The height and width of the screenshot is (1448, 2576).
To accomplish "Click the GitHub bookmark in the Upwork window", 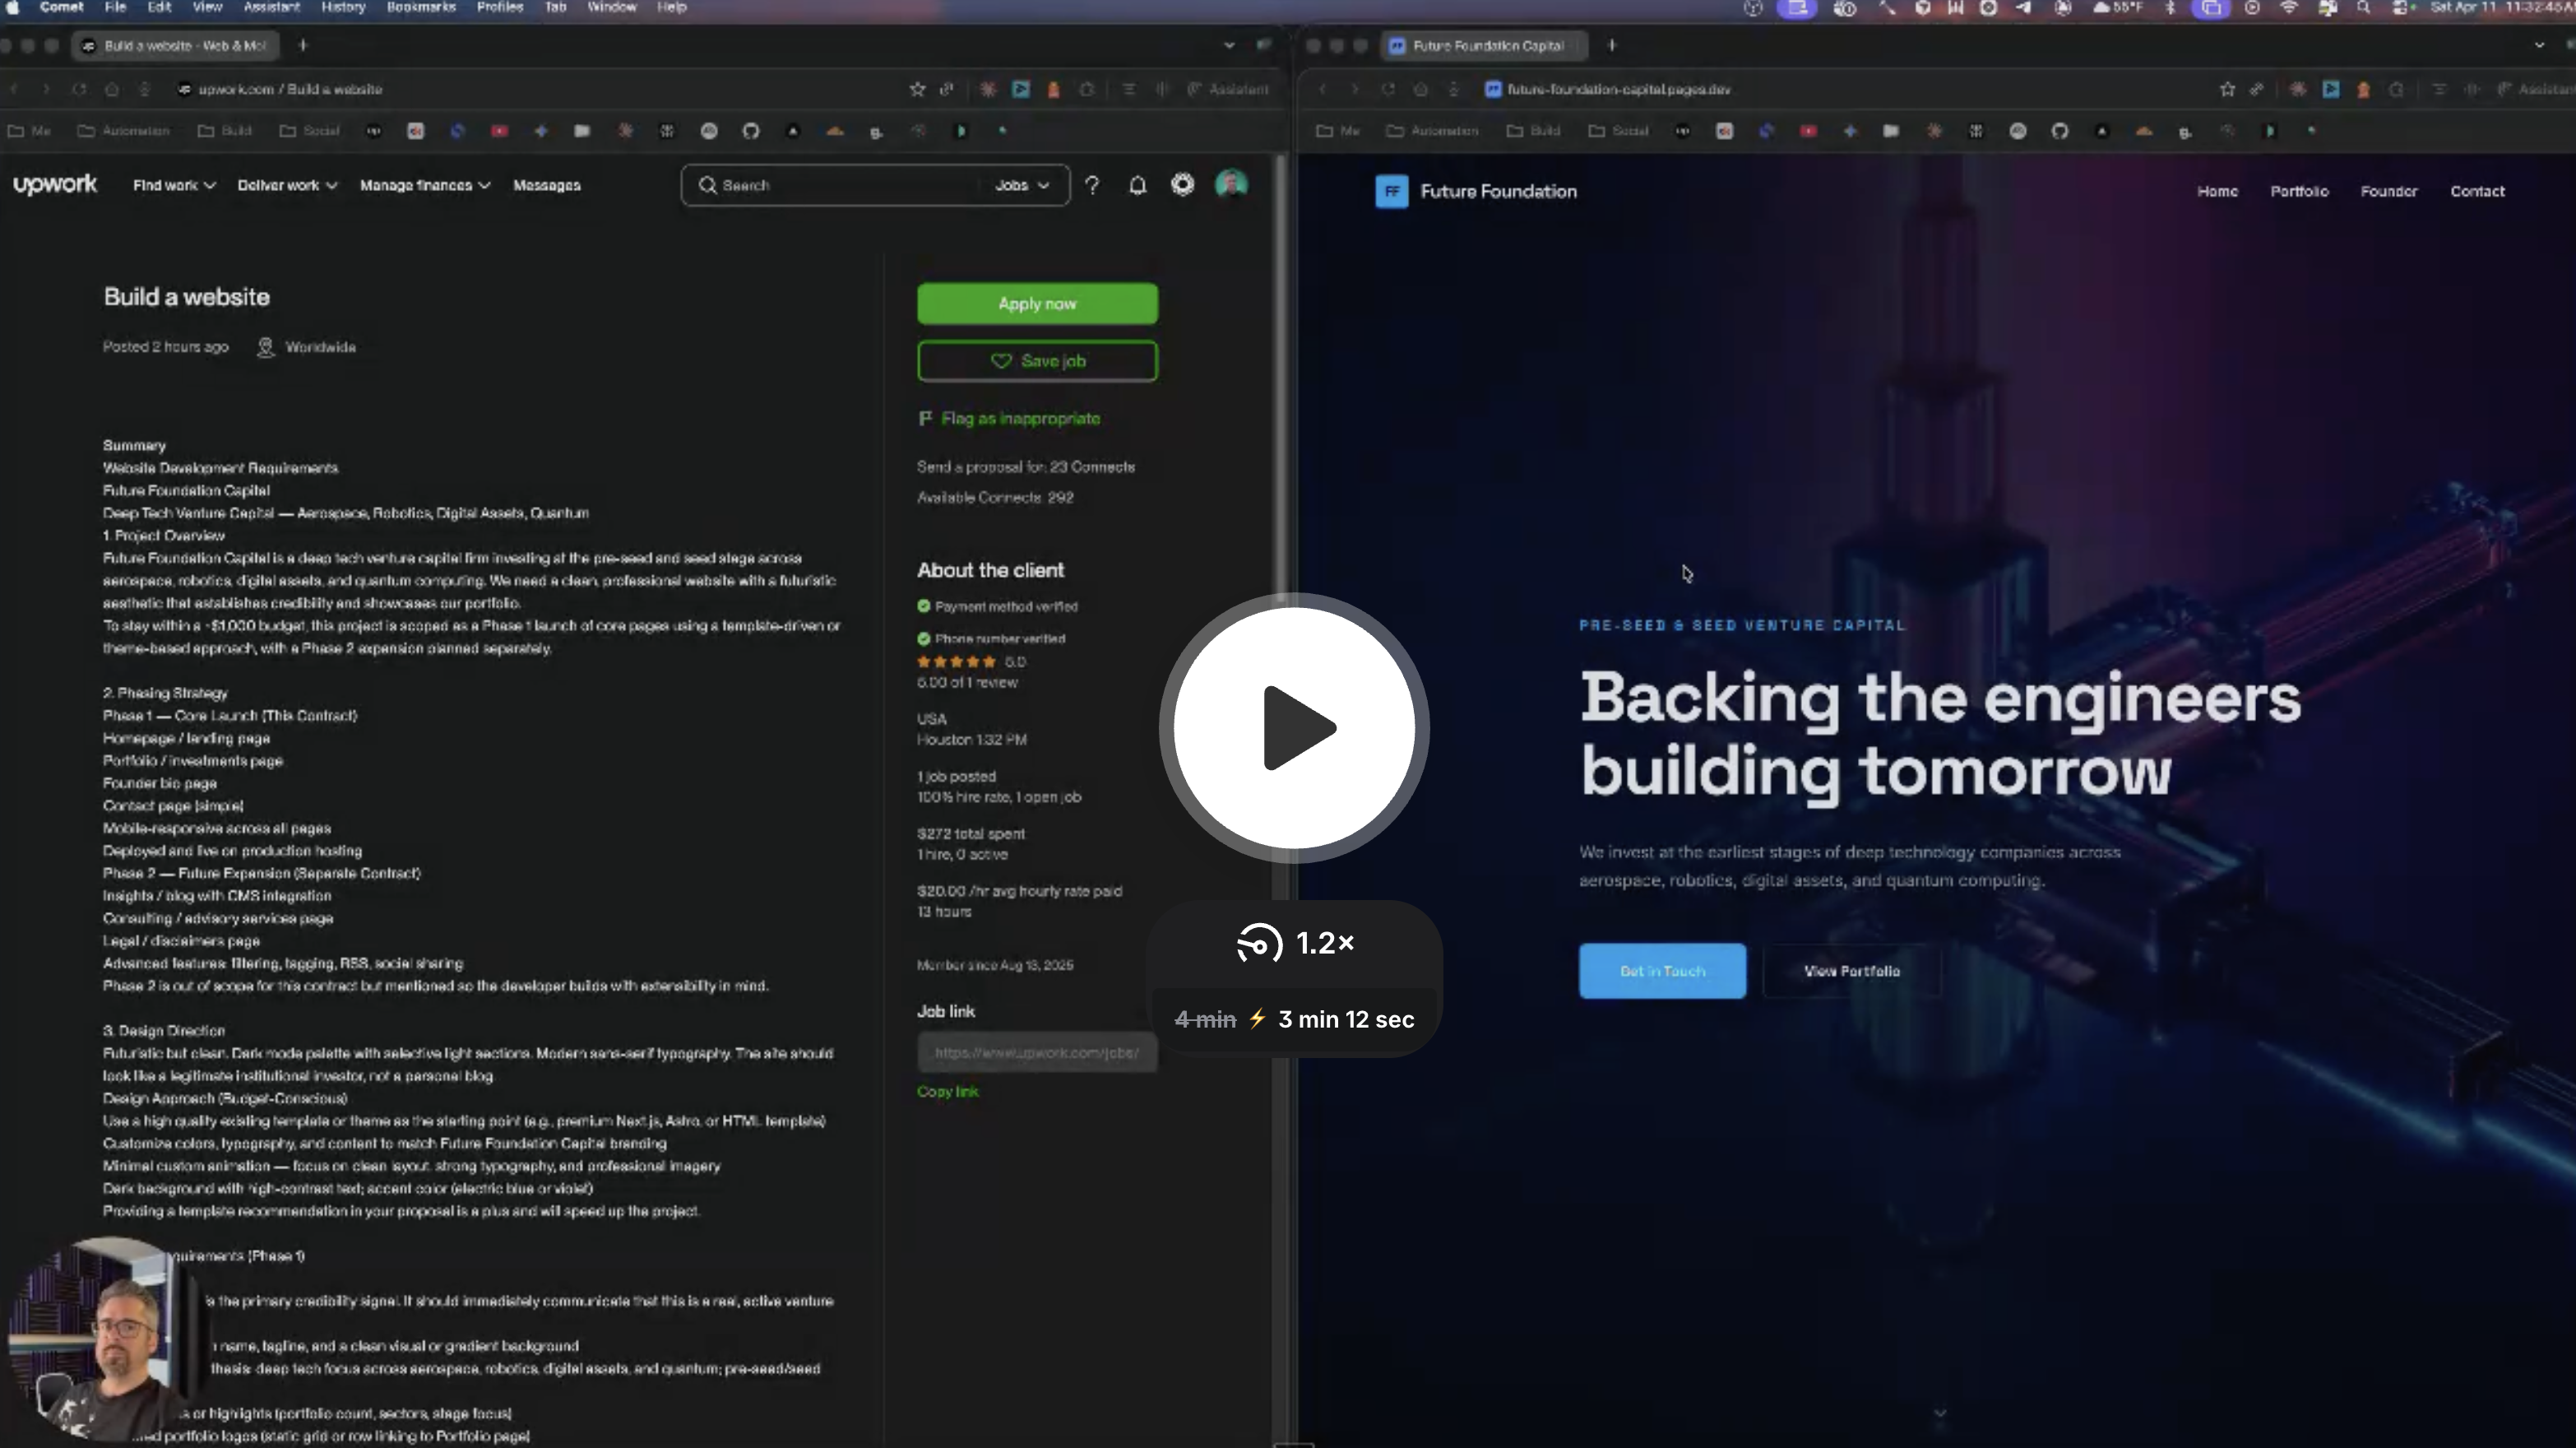I will [x=750, y=131].
